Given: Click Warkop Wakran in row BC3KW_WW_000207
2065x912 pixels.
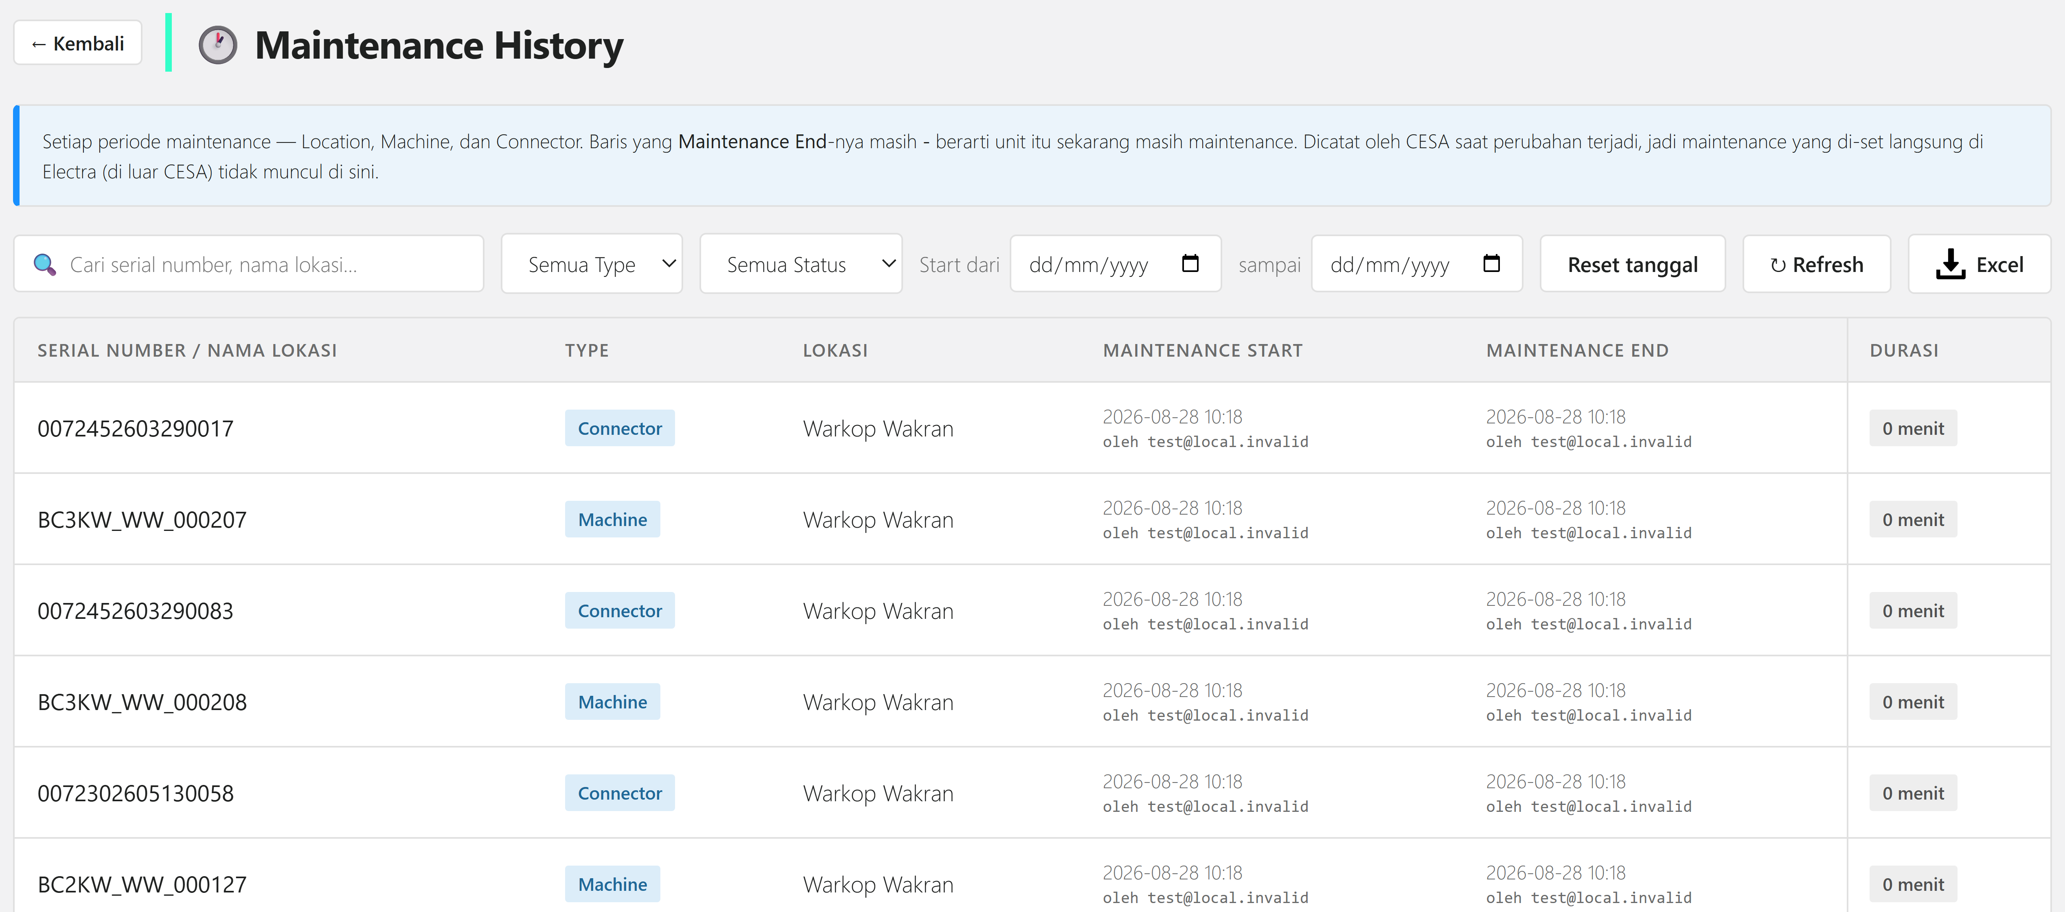Looking at the screenshot, I should [x=879, y=520].
